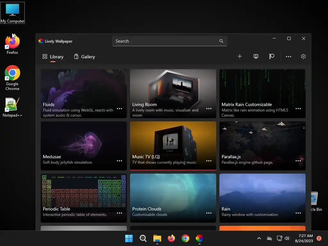Select Firefox desktop shortcut
Image resolution: width=328 pixels, height=246 pixels.
coord(12,45)
